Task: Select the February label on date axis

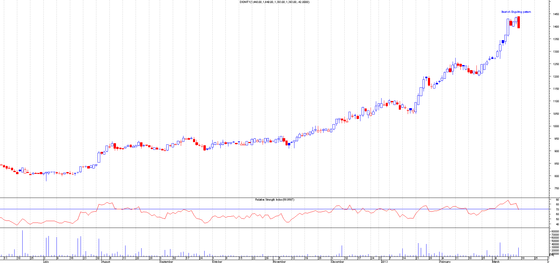Action: (445, 262)
